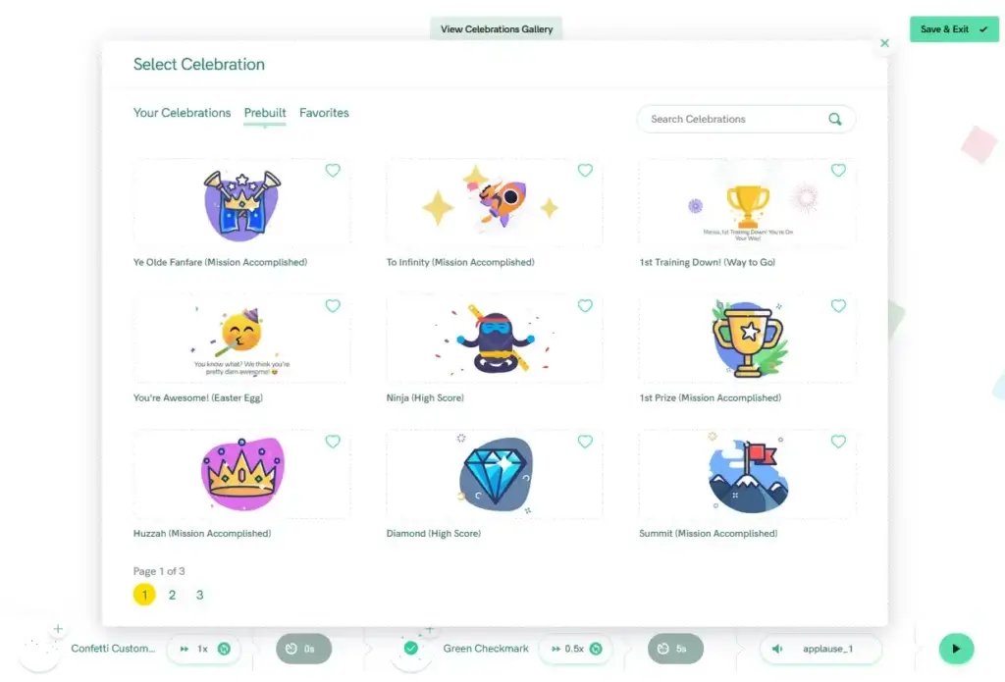Image resolution: width=1005 pixels, height=682 pixels.
Task: Favorite the Ninja (High Score) heart
Action: coord(585,306)
